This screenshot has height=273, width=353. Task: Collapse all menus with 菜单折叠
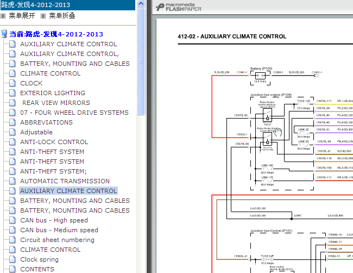(x=62, y=16)
